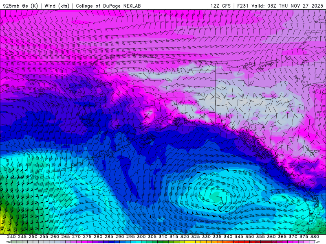This screenshot has height=244, width=326.
Task: Click the 280 value on the color scale
Action: point(98,237)
